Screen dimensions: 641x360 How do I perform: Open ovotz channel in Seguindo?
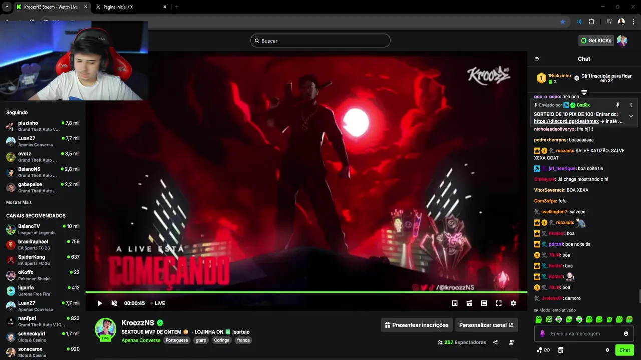(43, 157)
